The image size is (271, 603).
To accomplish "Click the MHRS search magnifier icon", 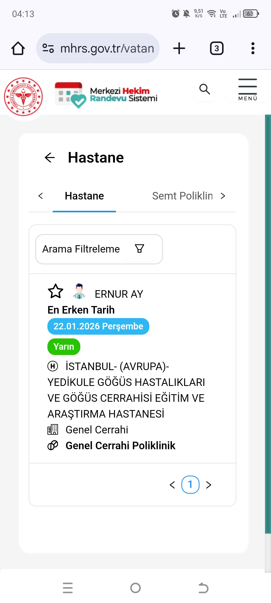I will pyautogui.click(x=205, y=89).
